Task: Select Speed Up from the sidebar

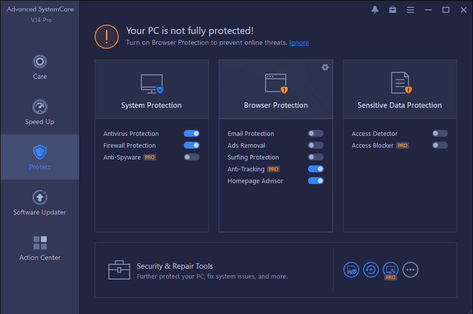Action: (x=39, y=112)
